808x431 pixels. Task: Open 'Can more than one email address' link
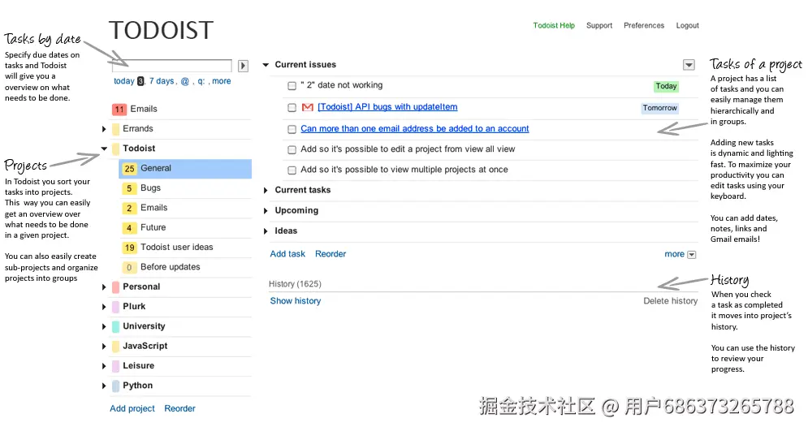415,129
